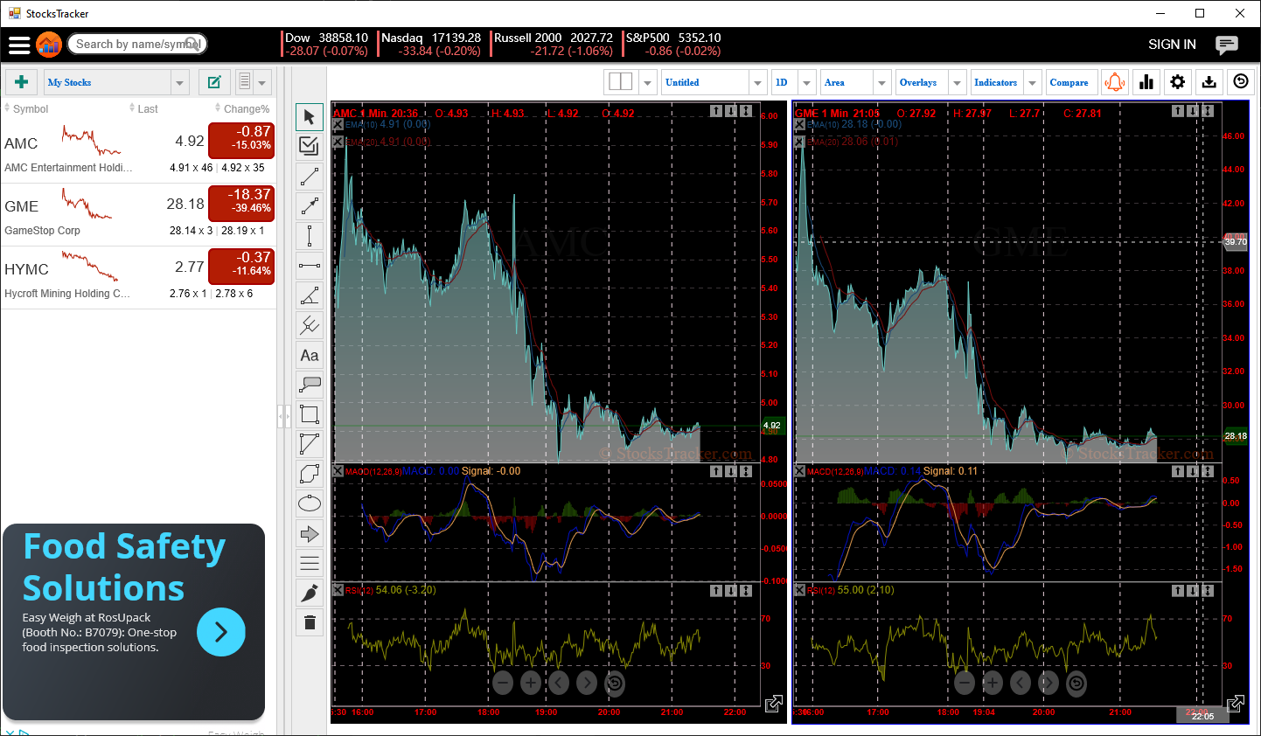Select the angle measurement tool
The image size is (1261, 736).
[310, 295]
